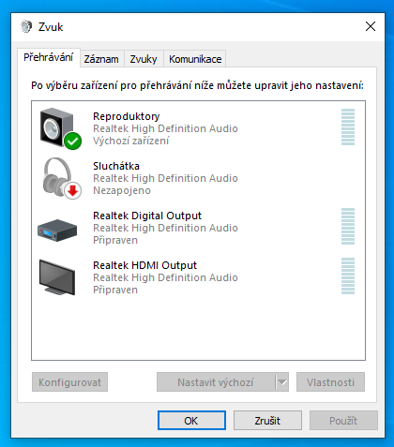394x447 pixels.
Task: Expand the Nastavit výchozí dropdown arrow
Action: (282, 382)
